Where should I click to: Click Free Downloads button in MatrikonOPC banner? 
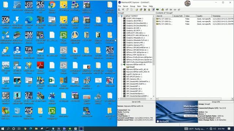point(190,116)
